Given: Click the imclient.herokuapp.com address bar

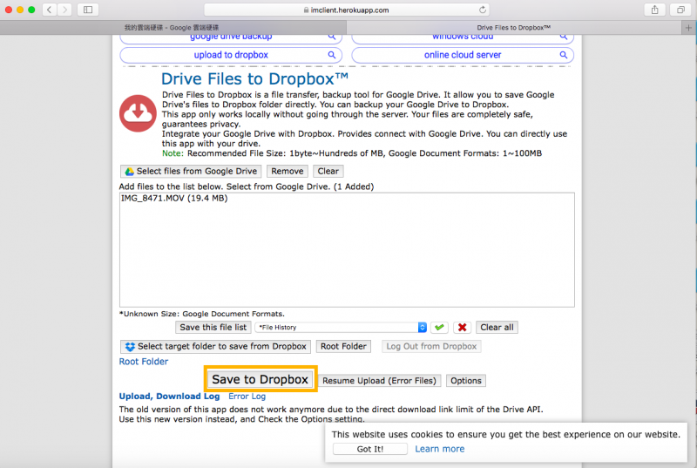Looking at the screenshot, I should [346, 10].
